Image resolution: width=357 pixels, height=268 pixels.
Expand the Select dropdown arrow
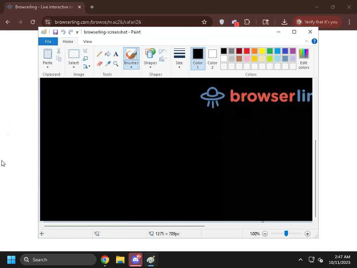pos(74,67)
